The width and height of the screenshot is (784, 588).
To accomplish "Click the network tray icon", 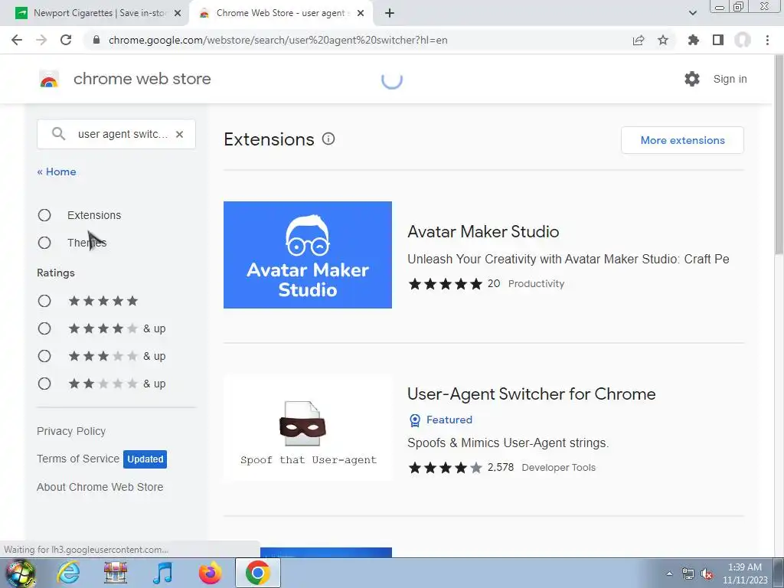I will point(688,573).
